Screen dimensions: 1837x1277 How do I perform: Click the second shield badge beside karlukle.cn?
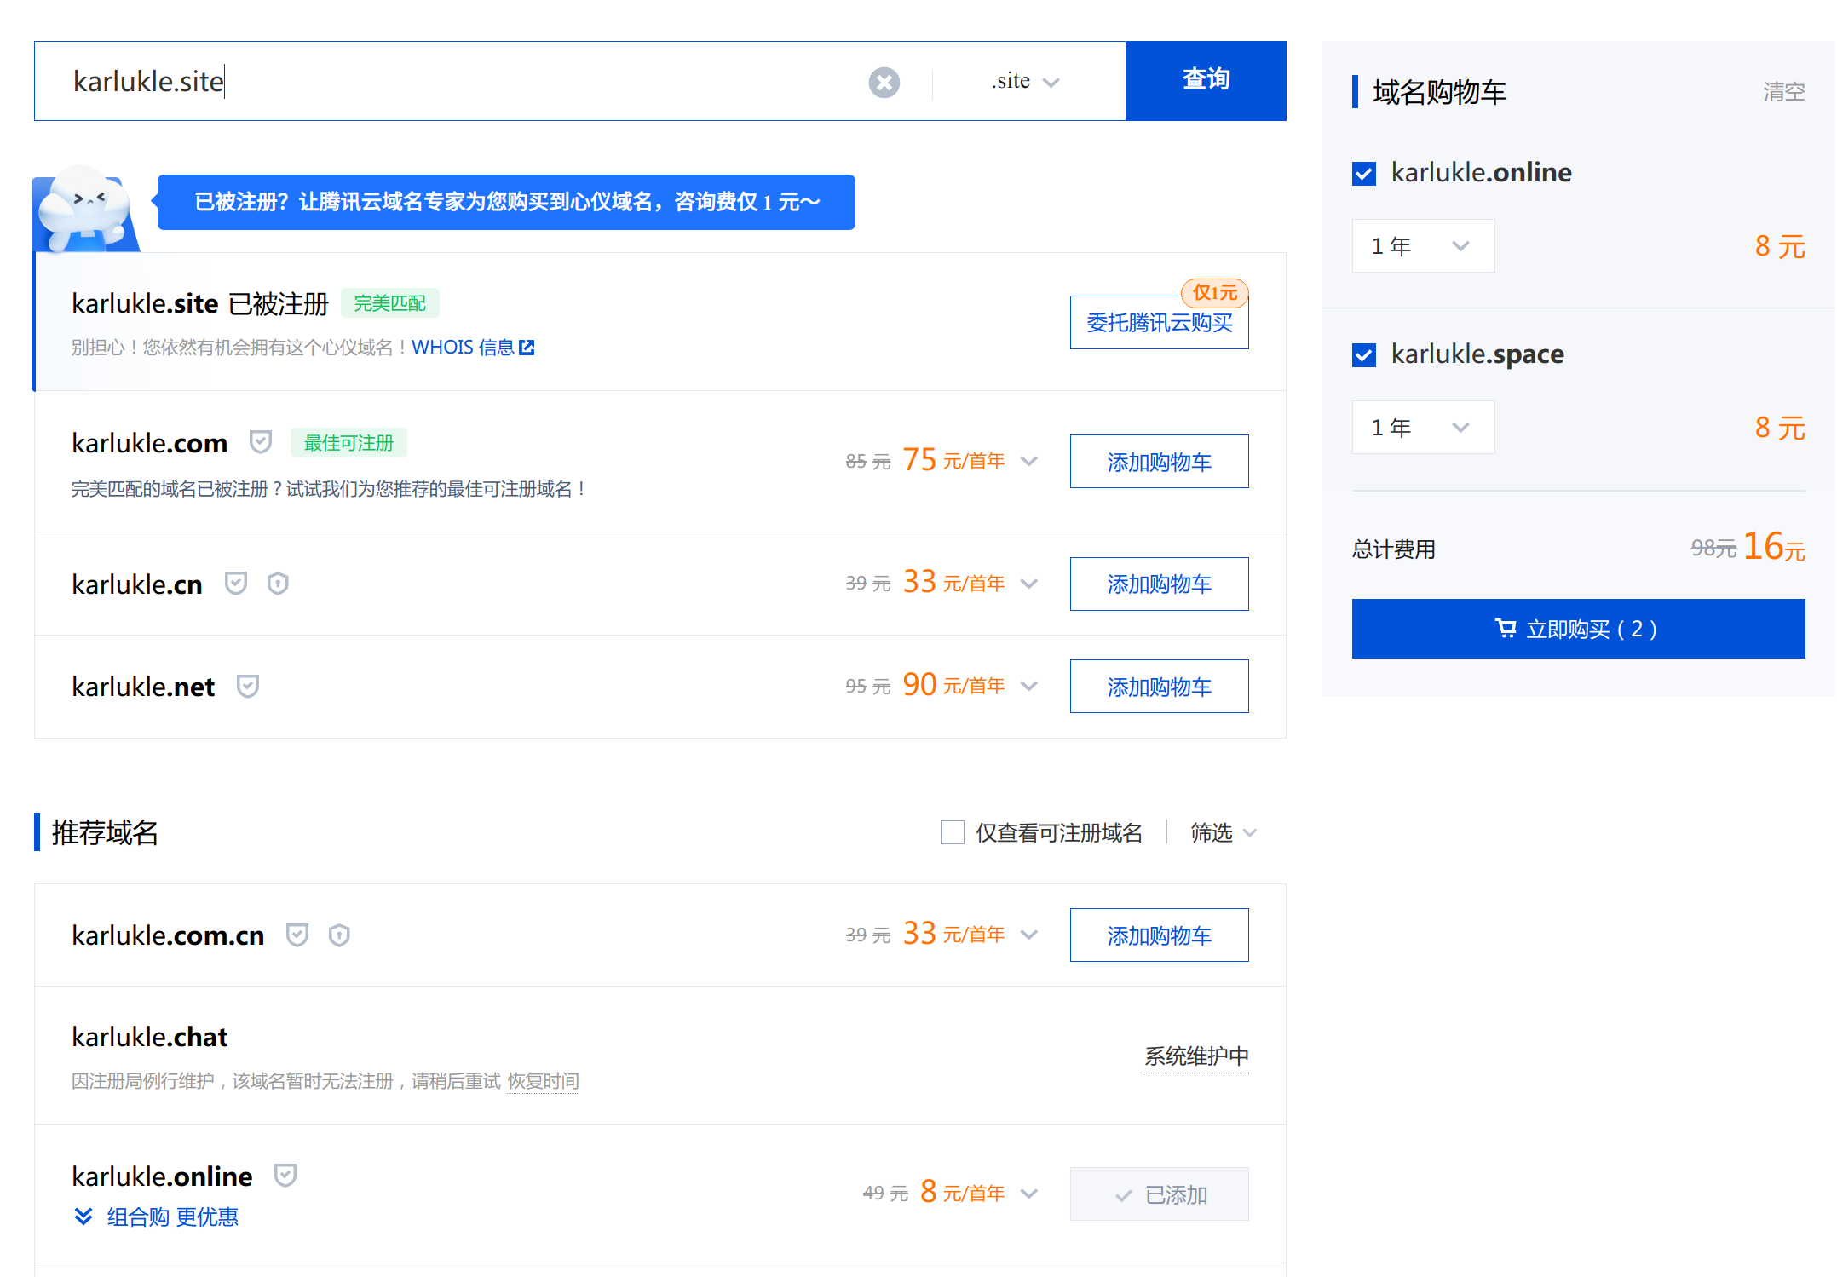point(278,584)
